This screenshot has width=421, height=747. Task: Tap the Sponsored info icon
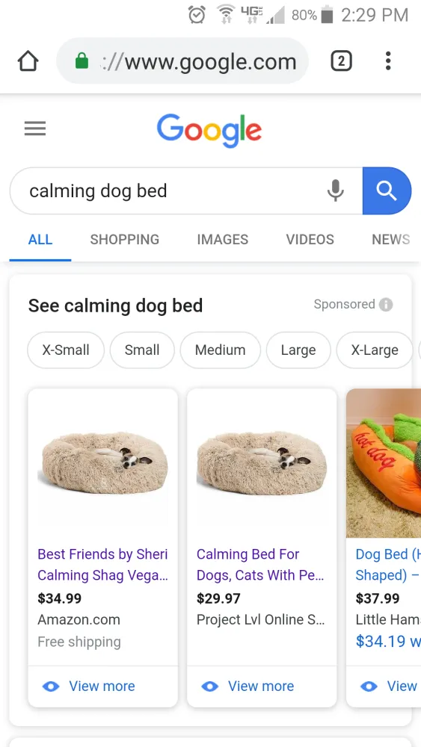[386, 305]
